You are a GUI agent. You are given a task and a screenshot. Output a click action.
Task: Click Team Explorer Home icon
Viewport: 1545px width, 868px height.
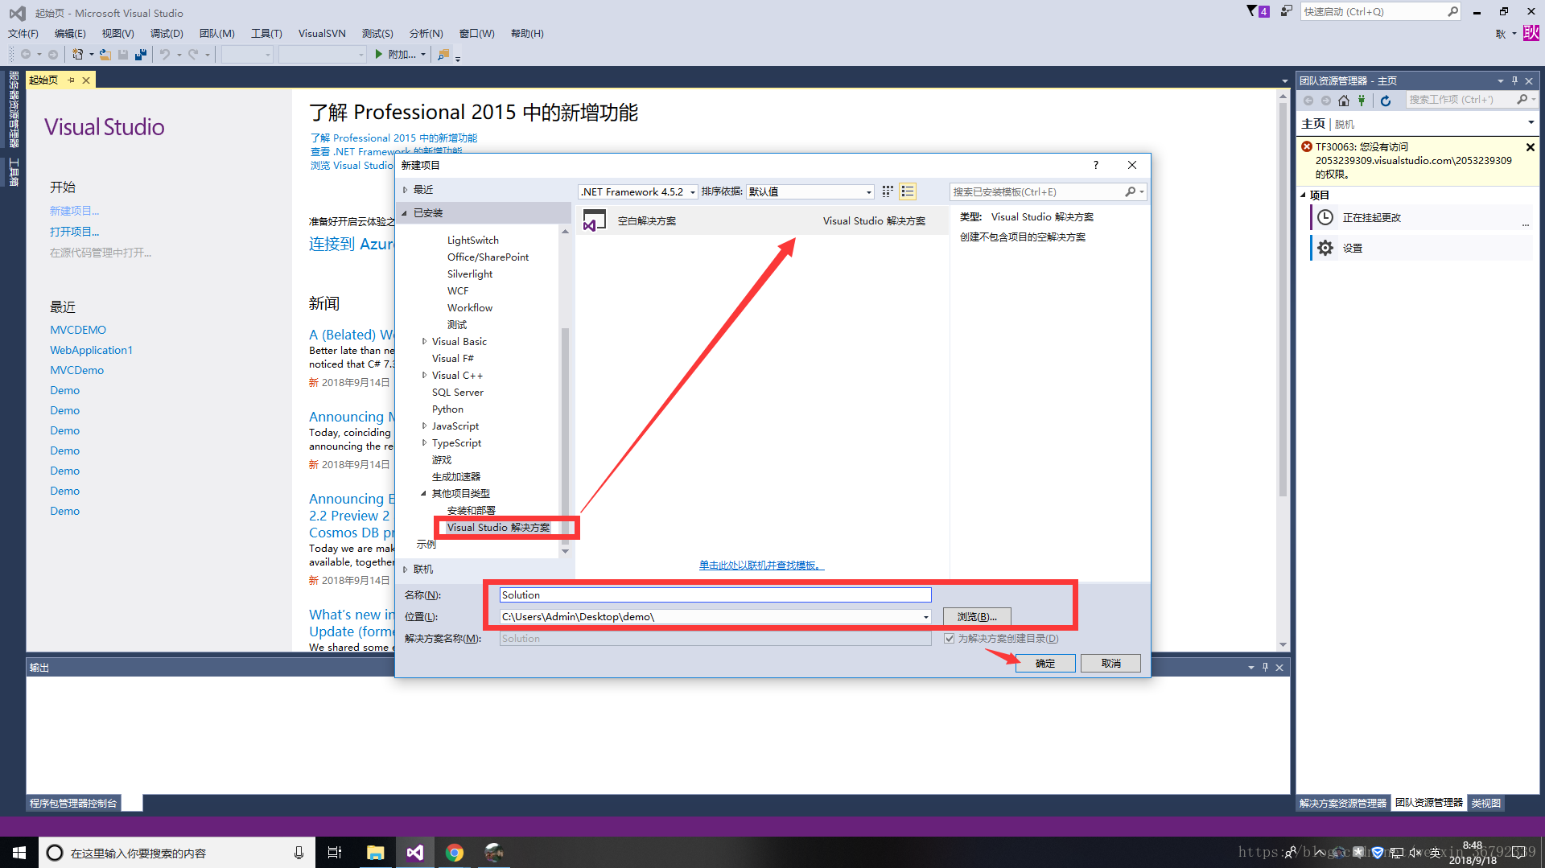pos(1344,100)
